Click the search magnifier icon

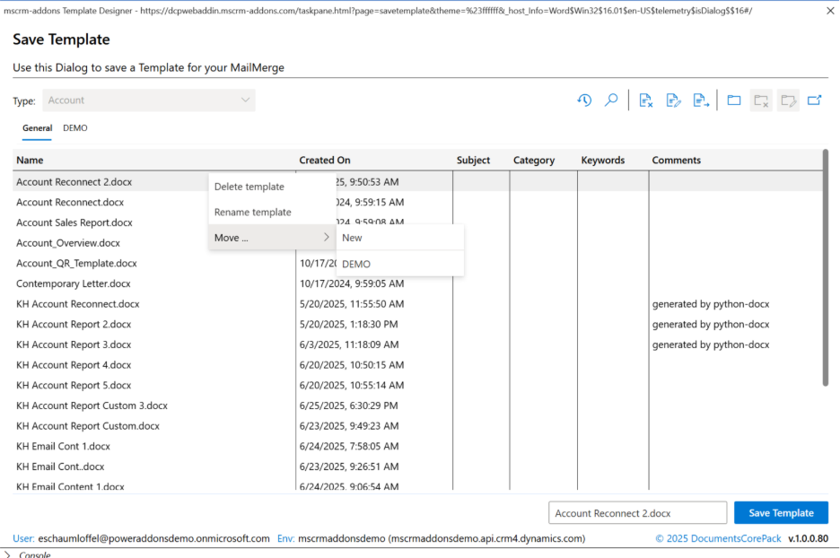(611, 100)
